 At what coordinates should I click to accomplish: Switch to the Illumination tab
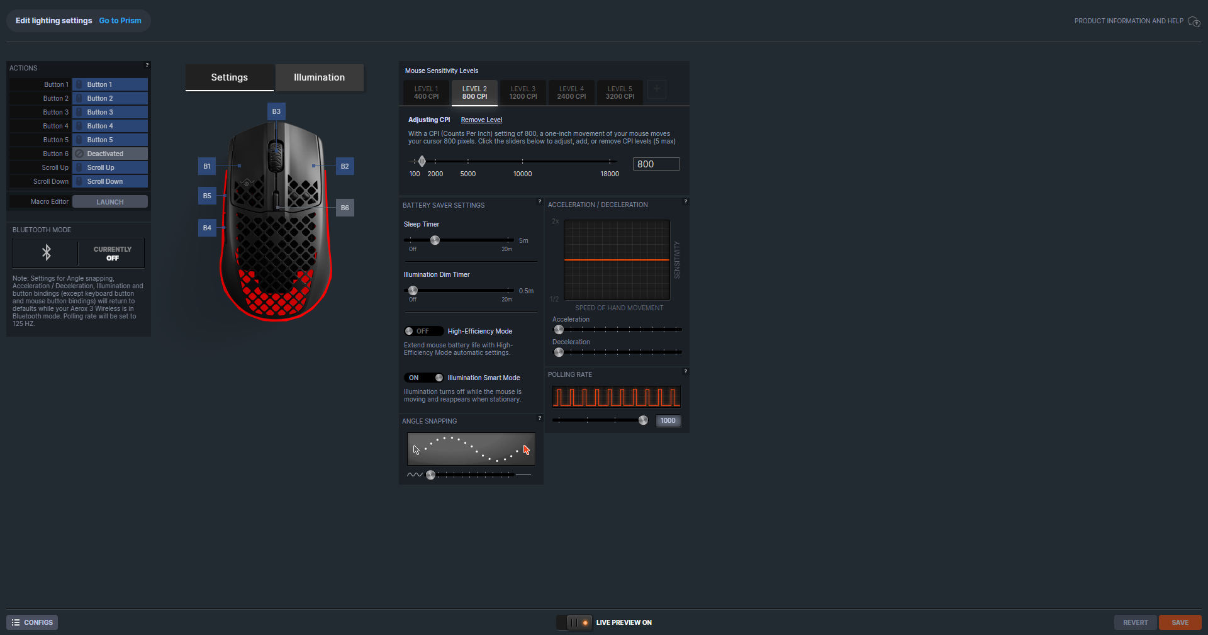pyautogui.click(x=319, y=77)
